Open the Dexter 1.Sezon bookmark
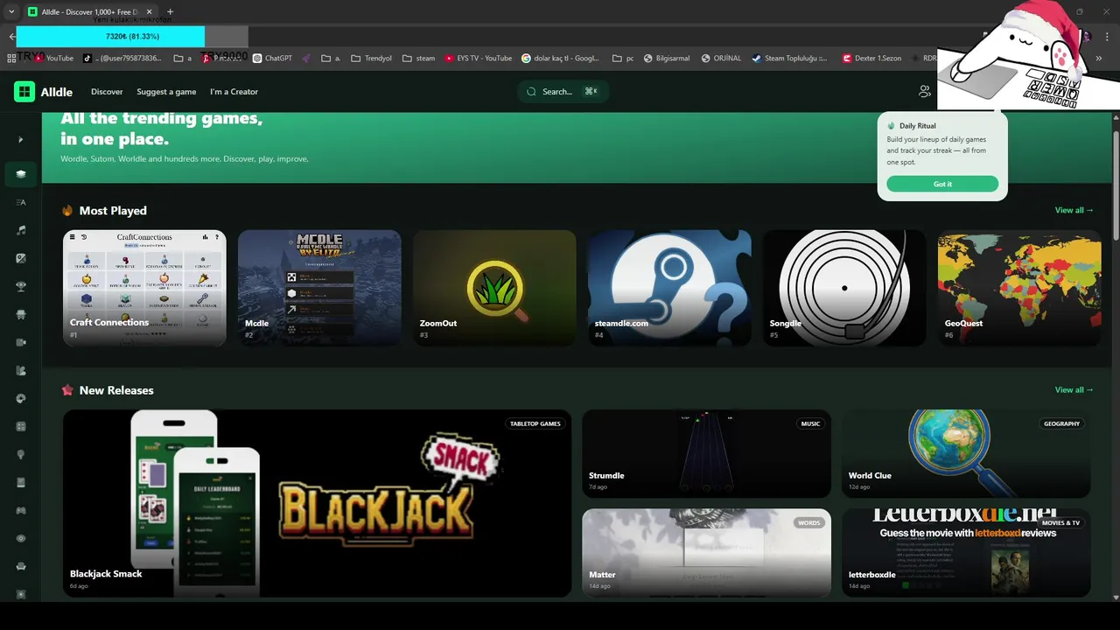The height and width of the screenshot is (630, 1120). [871, 59]
